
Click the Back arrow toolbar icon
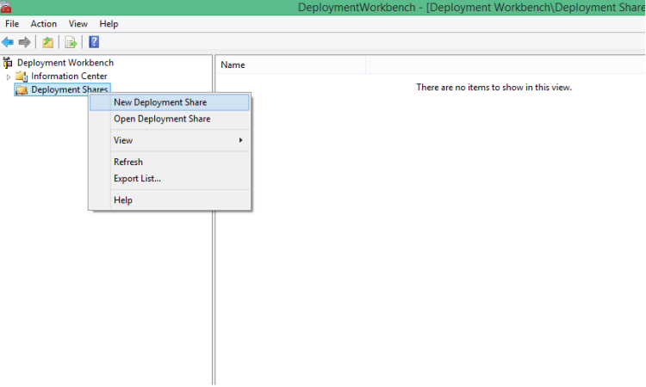point(9,42)
